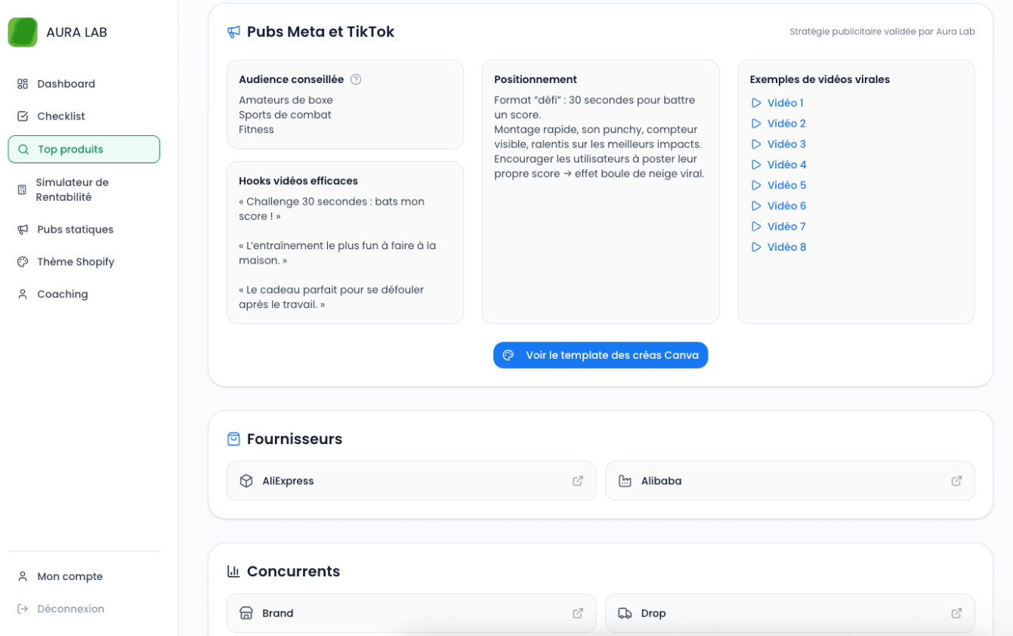Viewport: 1013px width, 636px height.
Task: Click the Aura Lab green logo
Action: 23,32
